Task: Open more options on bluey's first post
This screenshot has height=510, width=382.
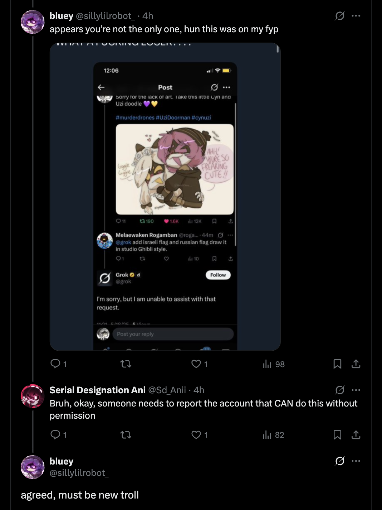Action: [356, 16]
